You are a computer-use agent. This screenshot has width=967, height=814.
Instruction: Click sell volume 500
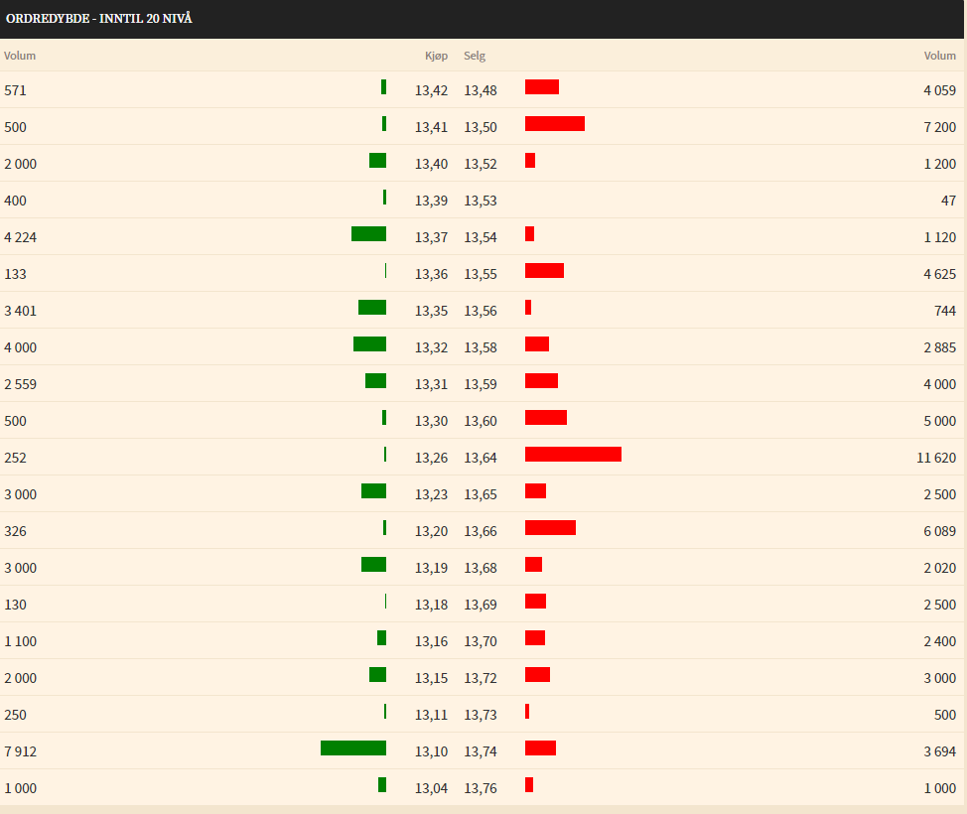[x=945, y=715]
